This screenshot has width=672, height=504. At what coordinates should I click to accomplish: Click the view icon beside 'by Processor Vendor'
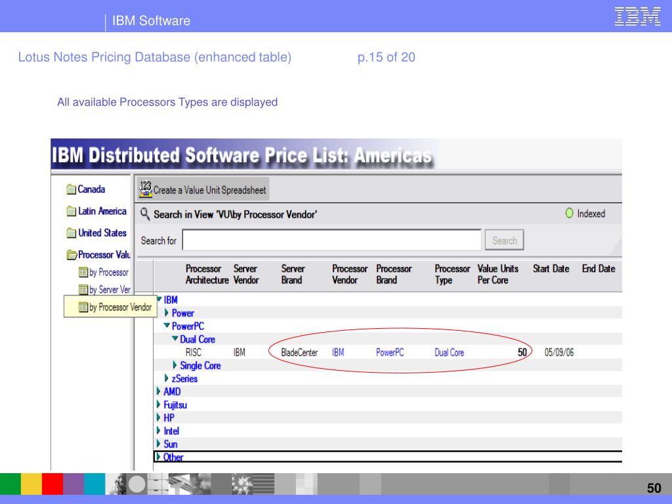[x=83, y=307]
